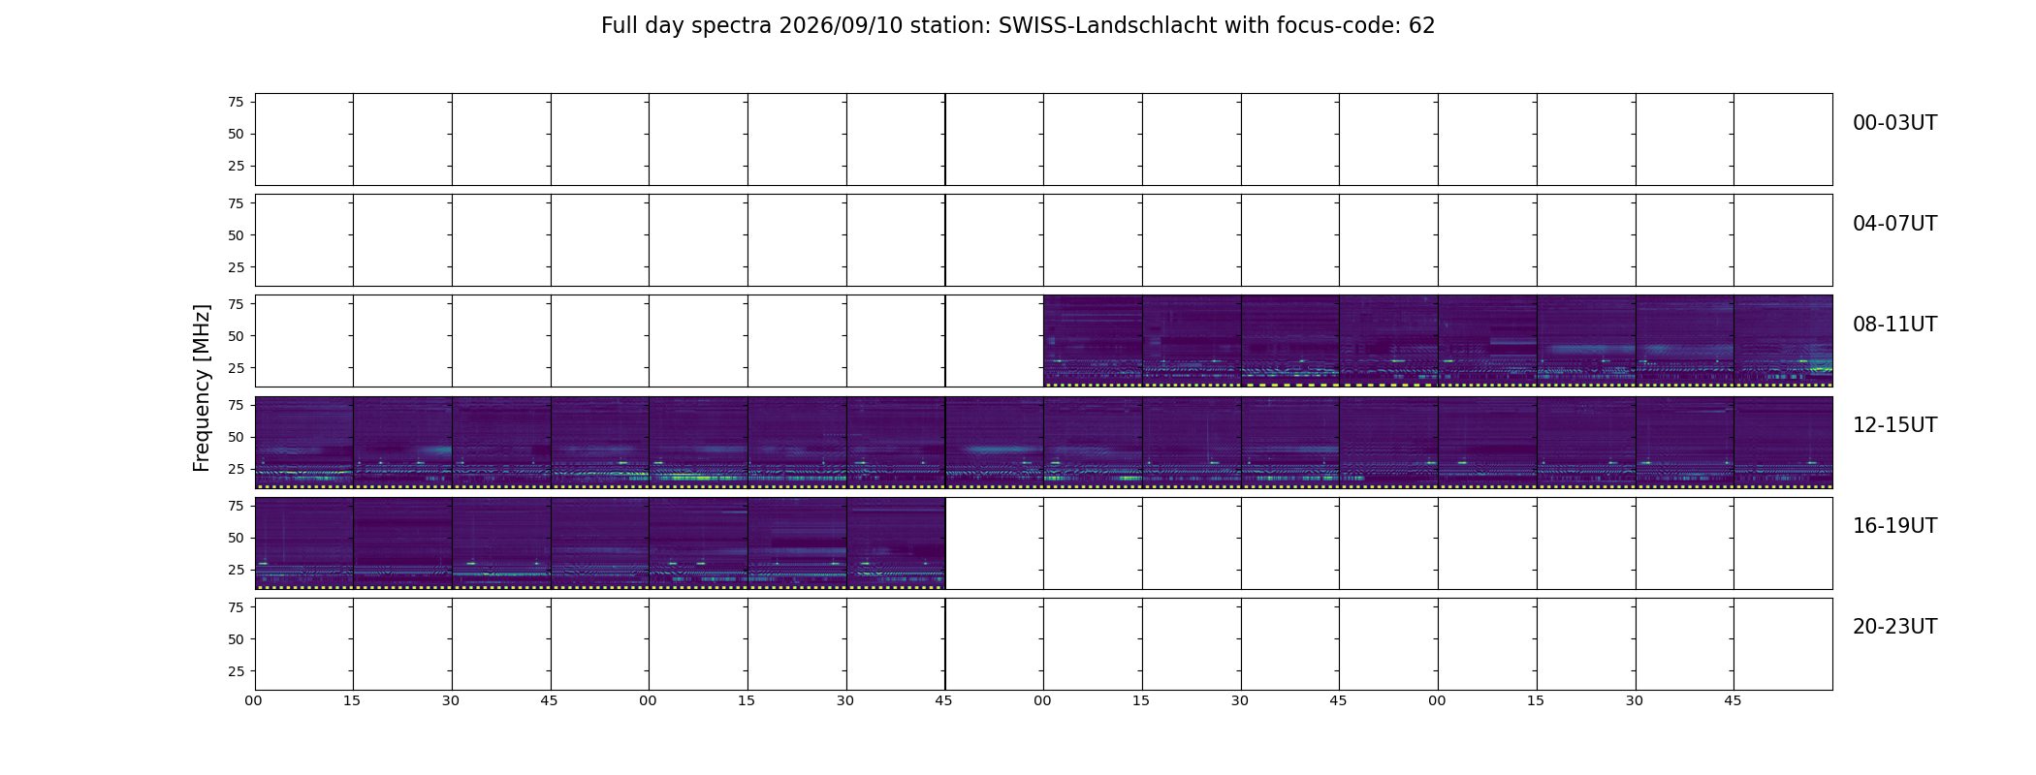
Task: Click the 75 tick of the top row
Action: click(x=236, y=102)
